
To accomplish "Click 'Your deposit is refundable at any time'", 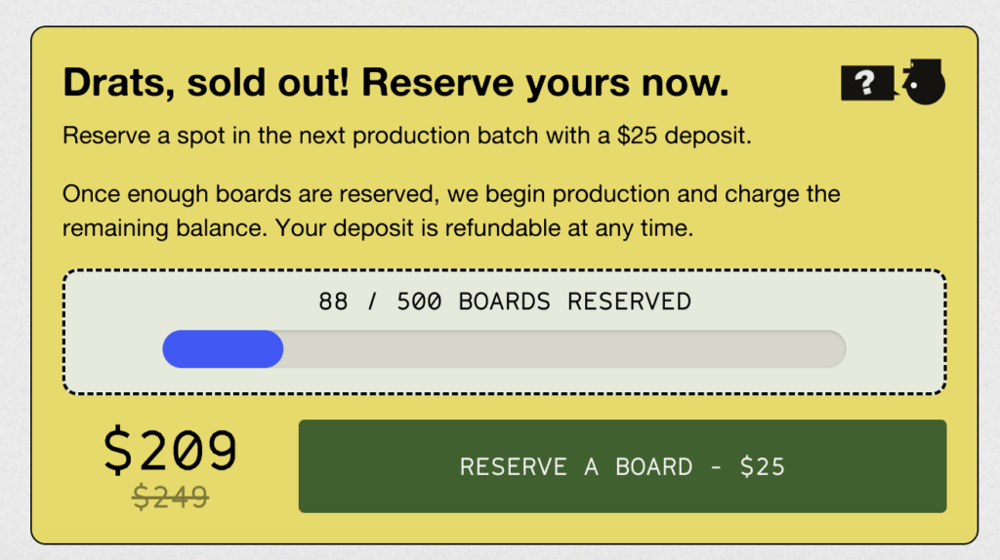I will 486,229.
